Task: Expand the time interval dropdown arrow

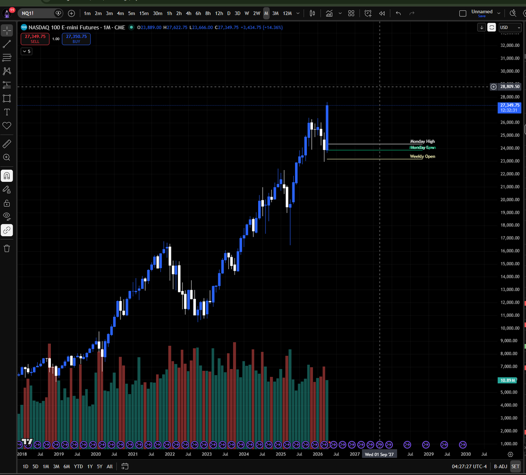Action: [x=299, y=13]
